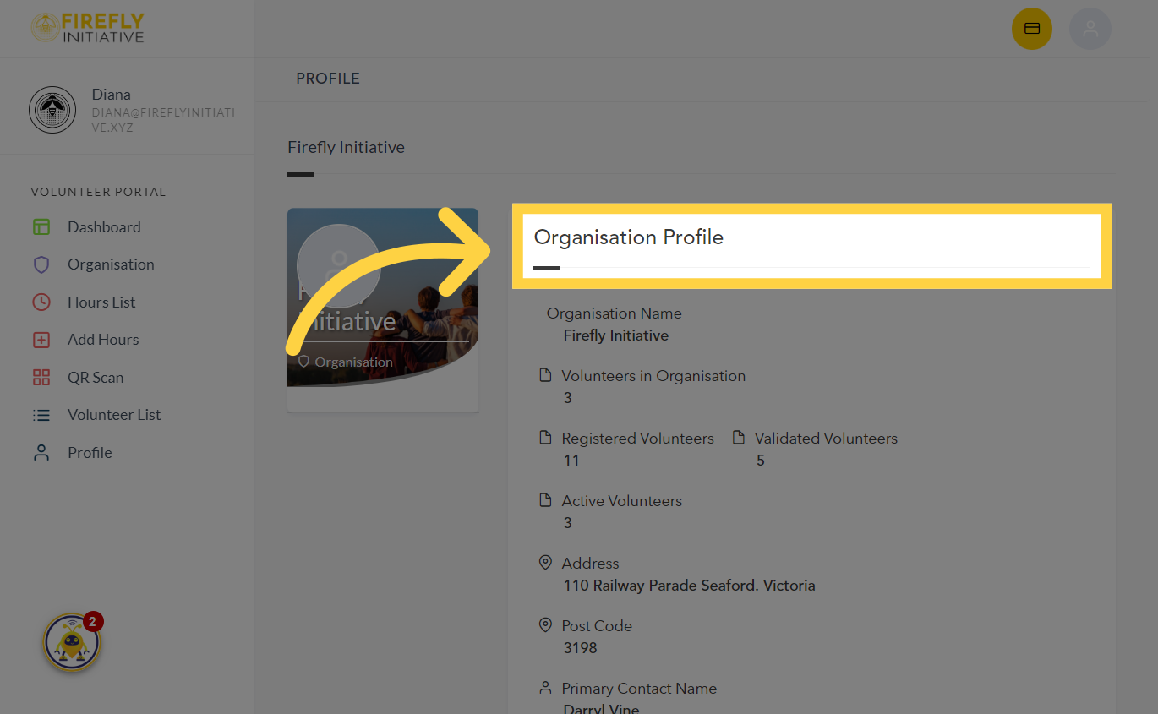Click the Registered Volunteers document icon

coord(544,437)
